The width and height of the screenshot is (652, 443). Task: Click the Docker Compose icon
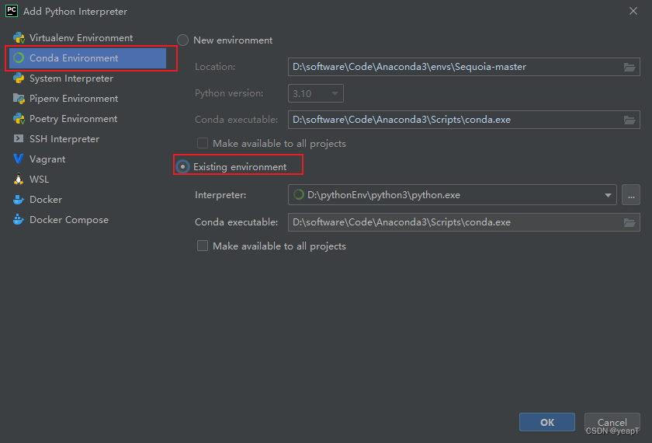(19, 219)
